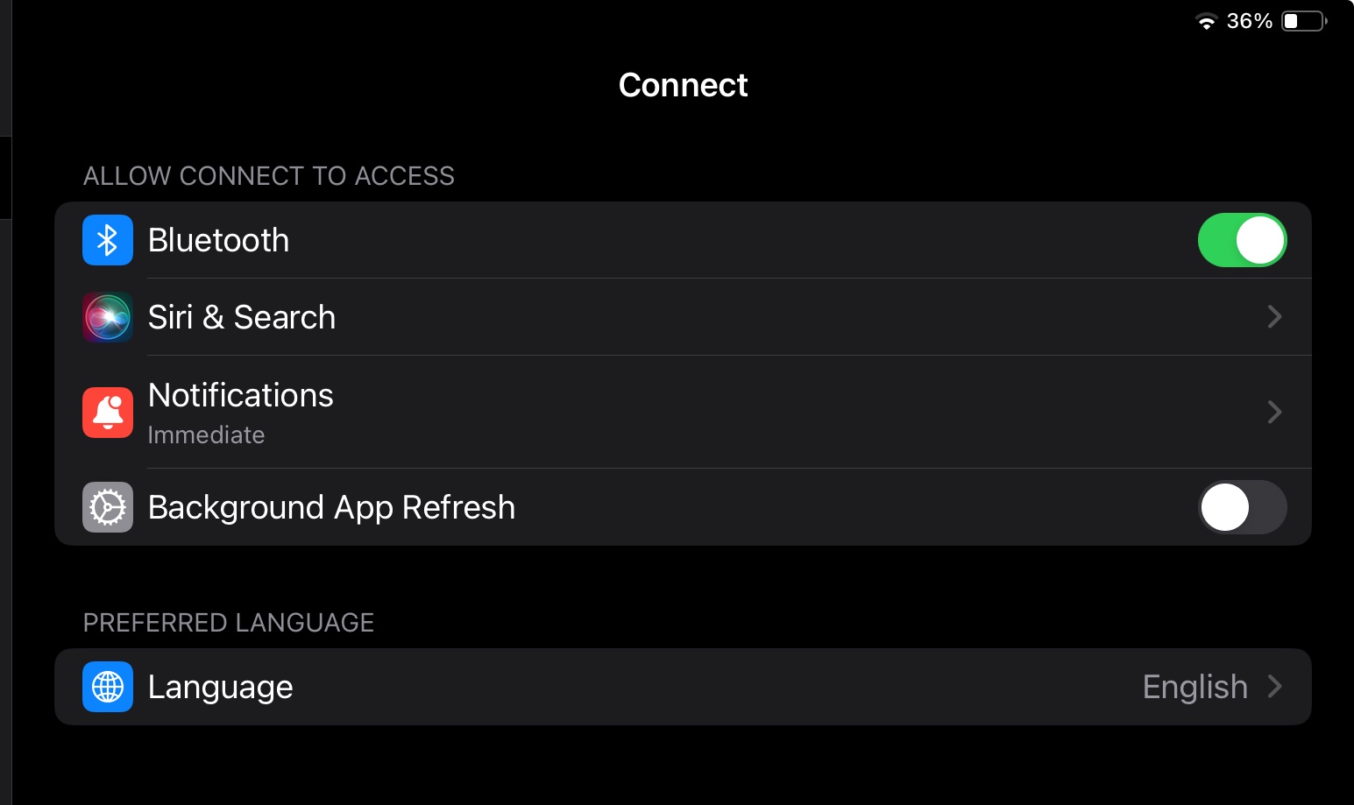Tap the blue Bluetooth icon
Image resolution: width=1354 pixels, height=805 pixels.
pos(108,240)
